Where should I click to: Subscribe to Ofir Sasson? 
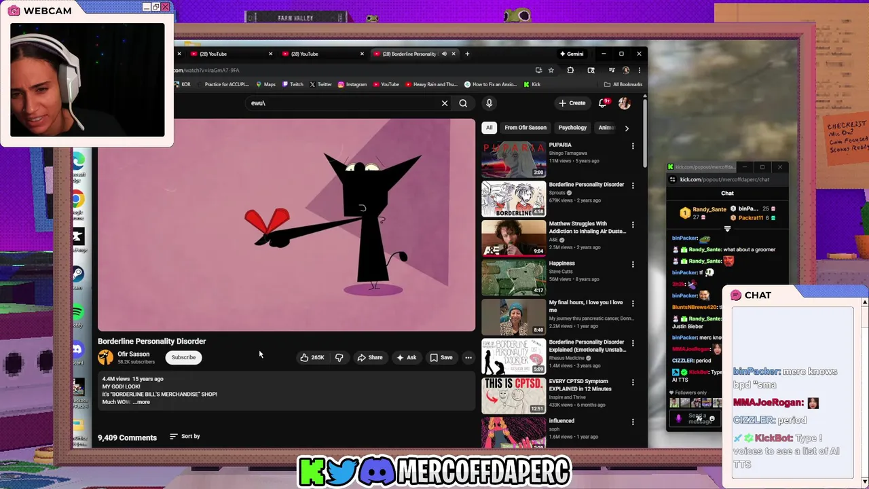click(183, 357)
